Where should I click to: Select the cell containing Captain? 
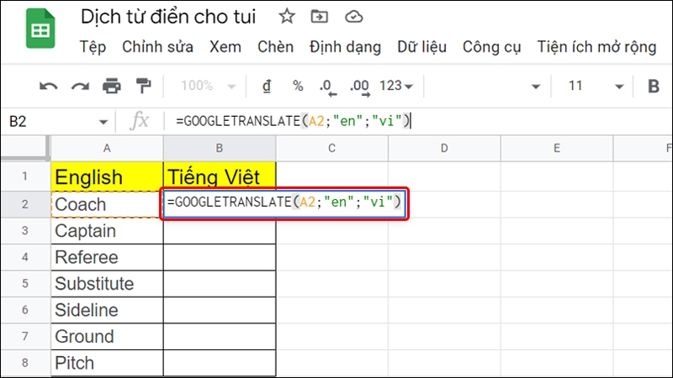[107, 231]
